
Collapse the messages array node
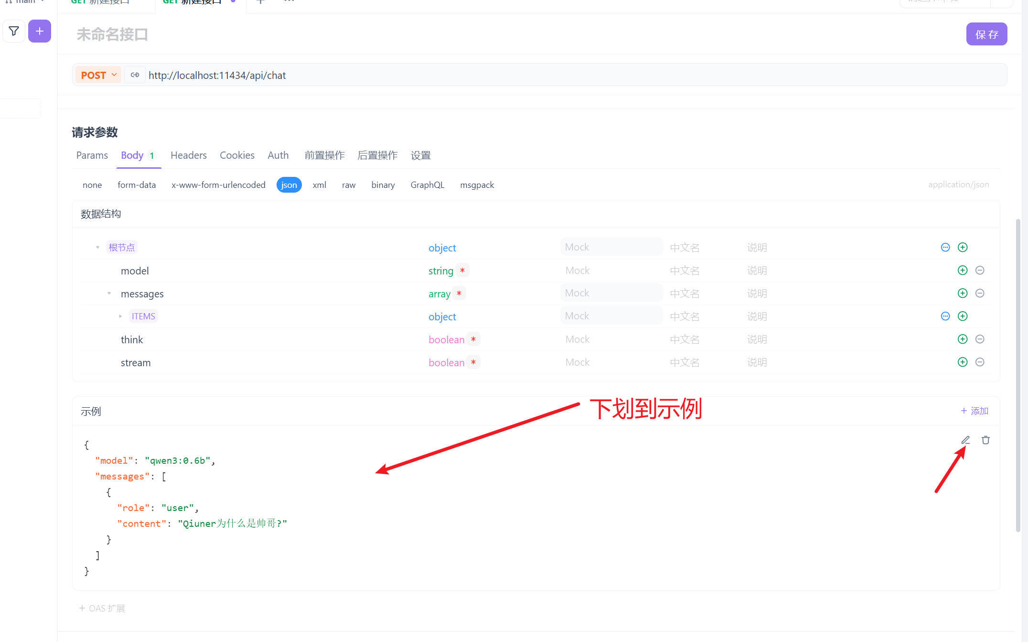[x=109, y=294]
